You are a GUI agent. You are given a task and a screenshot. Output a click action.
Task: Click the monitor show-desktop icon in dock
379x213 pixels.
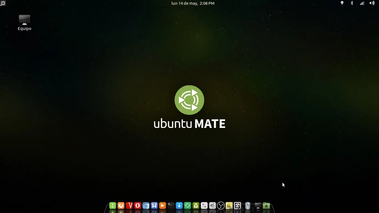point(258,206)
